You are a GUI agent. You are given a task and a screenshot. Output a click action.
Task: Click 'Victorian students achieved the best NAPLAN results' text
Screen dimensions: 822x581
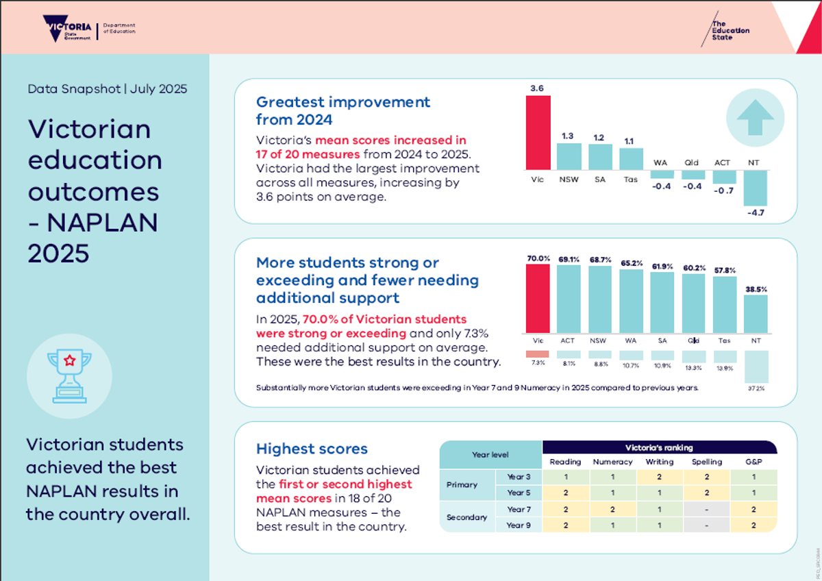tap(108, 478)
